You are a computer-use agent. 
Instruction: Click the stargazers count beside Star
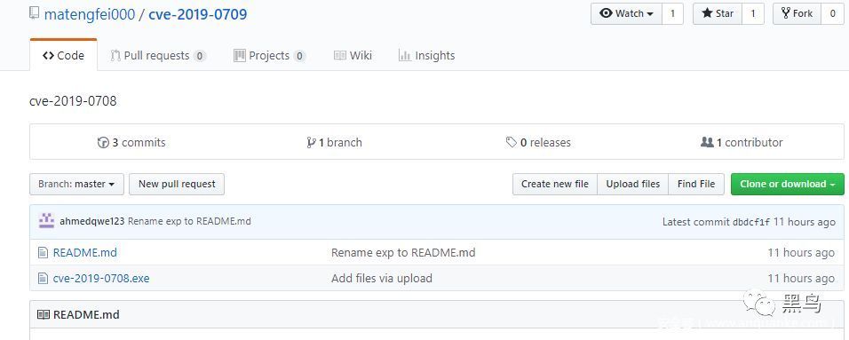coord(752,13)
